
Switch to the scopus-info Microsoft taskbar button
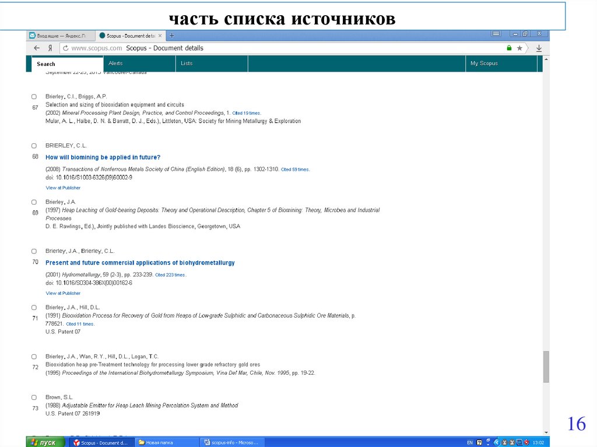(x=232, y=442)
